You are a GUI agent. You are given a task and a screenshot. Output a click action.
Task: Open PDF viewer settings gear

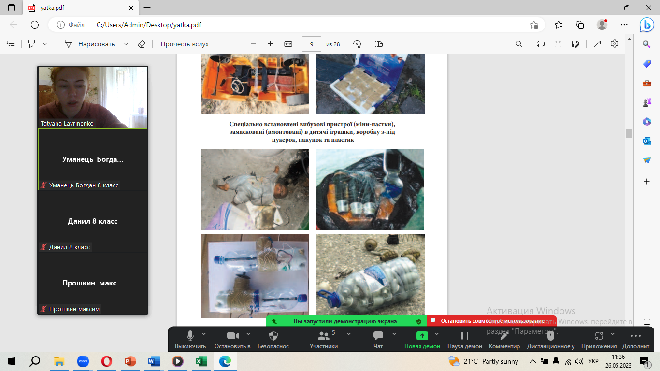[615, 44]
